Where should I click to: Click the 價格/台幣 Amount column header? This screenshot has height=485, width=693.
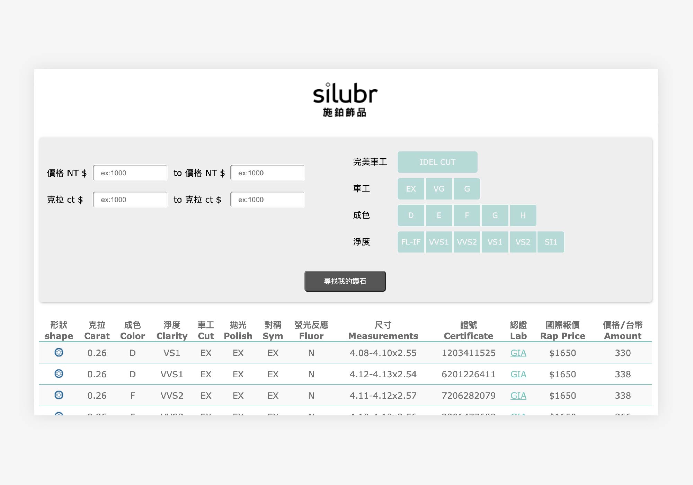tap(623, 330)
